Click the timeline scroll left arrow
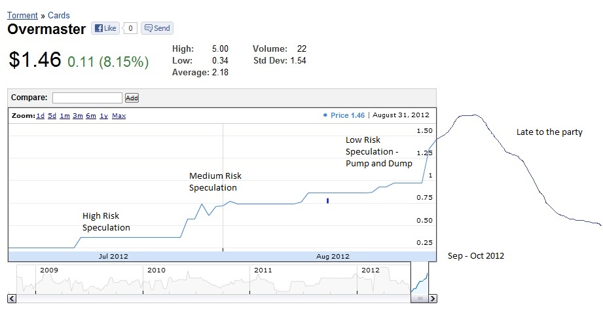The height and width of the screenshot is (315, 603). (x=11, y=299)
